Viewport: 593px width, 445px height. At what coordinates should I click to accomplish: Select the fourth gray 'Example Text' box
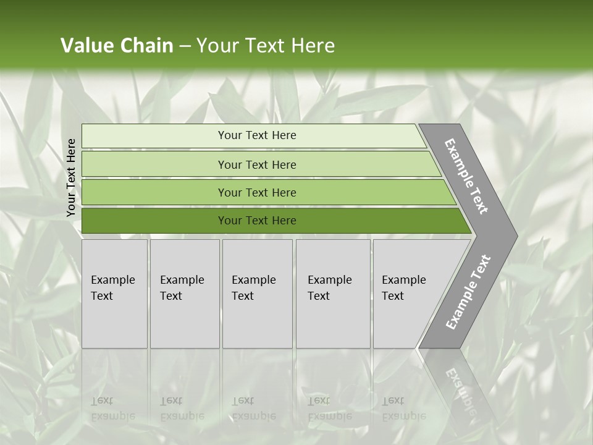coord(333,294)
